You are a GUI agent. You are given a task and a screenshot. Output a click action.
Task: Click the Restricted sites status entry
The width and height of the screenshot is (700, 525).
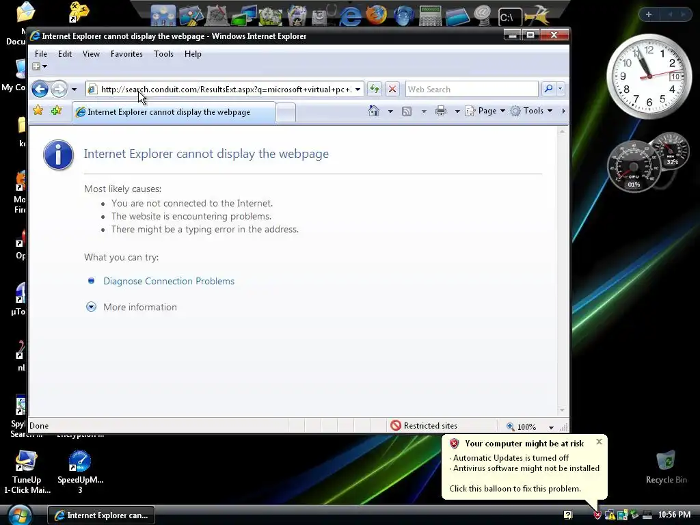(x=424, y=426)
